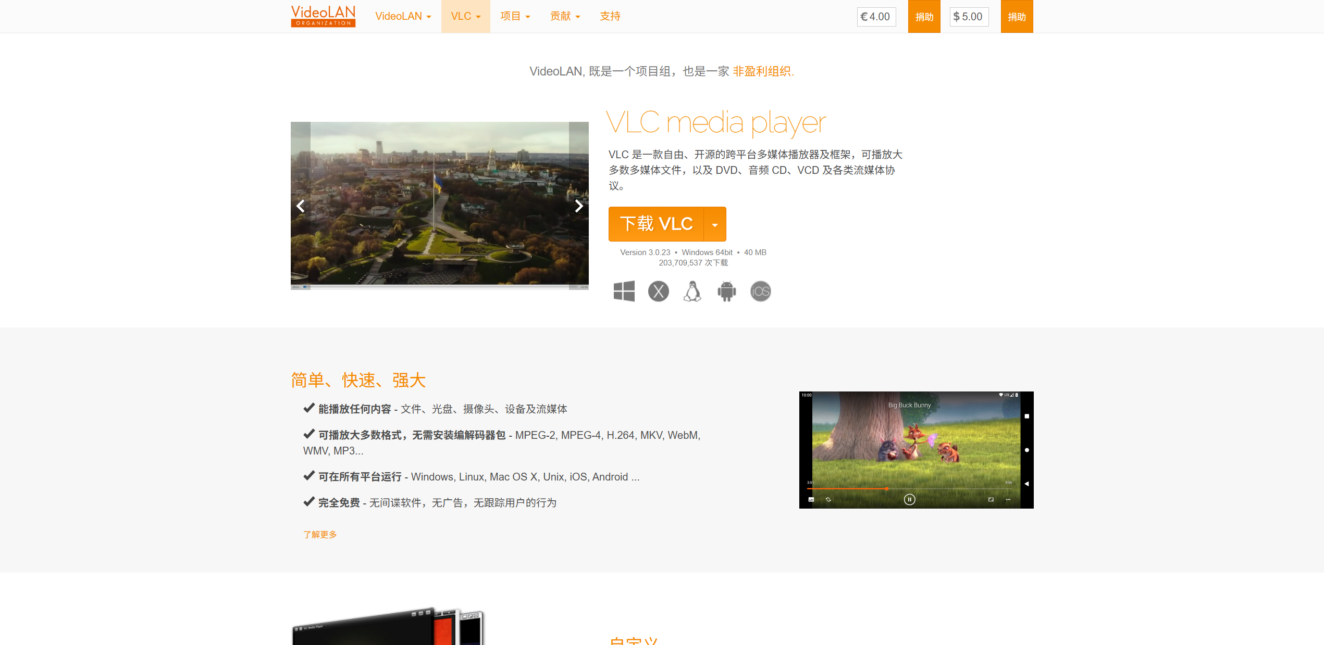
Task: Open the VLC navigation dropdown
Action: [x=465, y=16]
